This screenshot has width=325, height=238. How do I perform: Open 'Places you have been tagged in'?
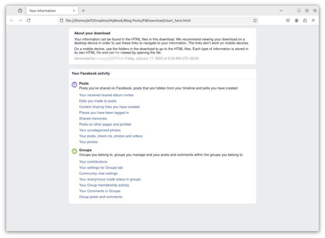coord(104,113)
